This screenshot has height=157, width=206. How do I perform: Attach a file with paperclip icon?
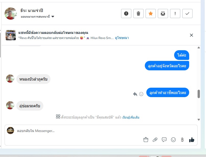[155, 140]
